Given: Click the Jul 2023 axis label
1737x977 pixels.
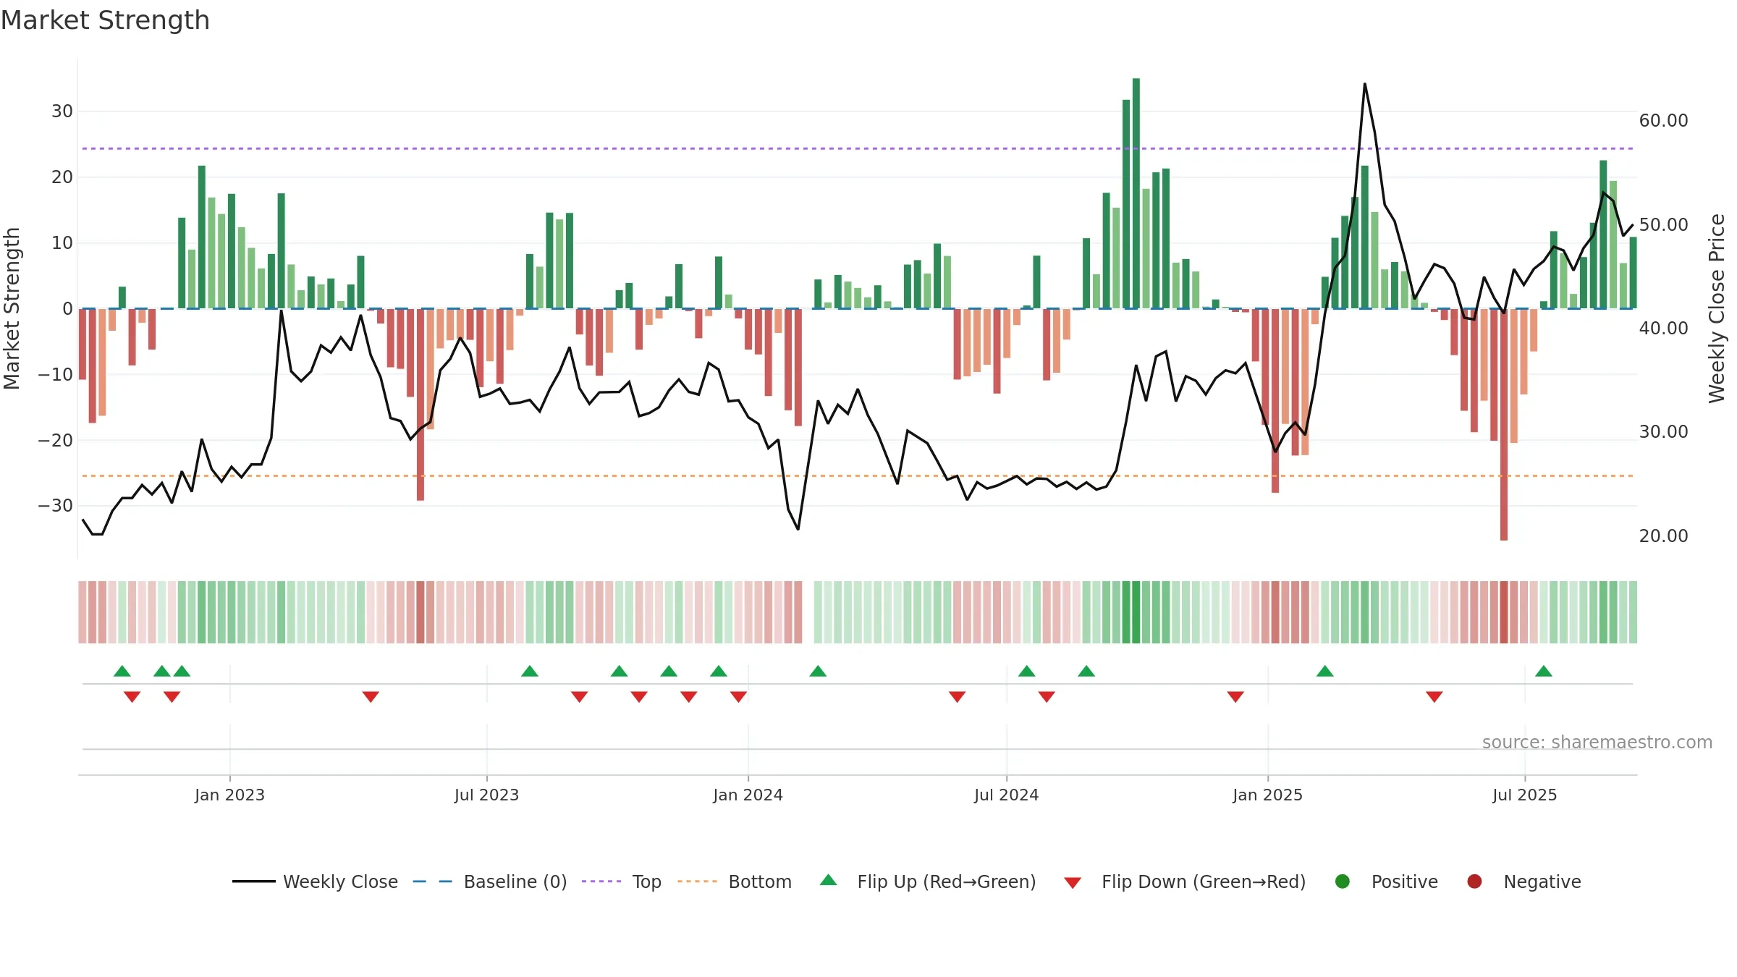Looking at the screenshot, I should 486,795.
